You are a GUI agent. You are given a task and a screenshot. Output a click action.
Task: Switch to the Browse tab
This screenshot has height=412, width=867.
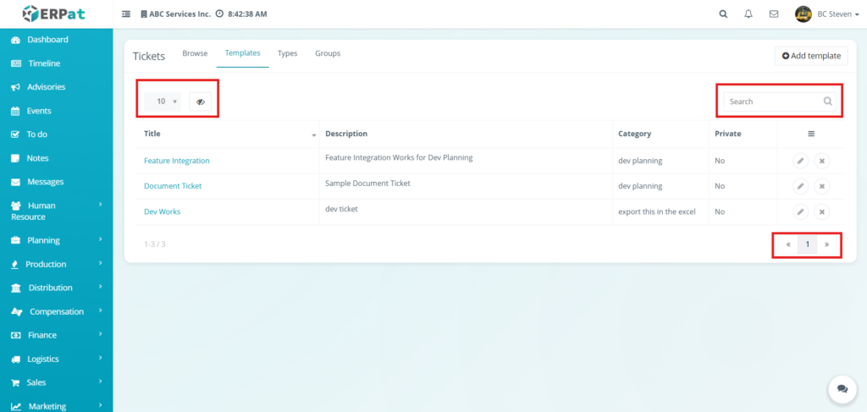pyautogui.click(x=195, y=53)
